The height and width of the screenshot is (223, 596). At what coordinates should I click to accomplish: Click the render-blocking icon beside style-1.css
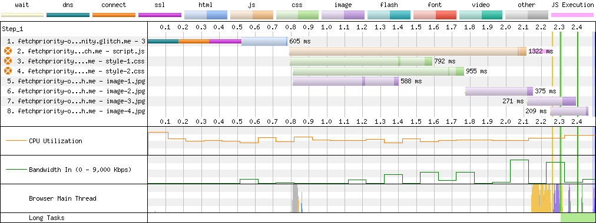8,61
